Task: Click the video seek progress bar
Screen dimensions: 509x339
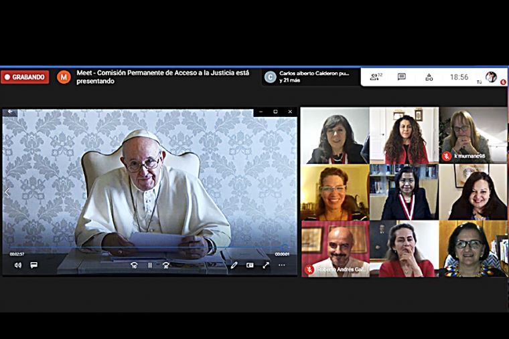Action: coord(149,249)
